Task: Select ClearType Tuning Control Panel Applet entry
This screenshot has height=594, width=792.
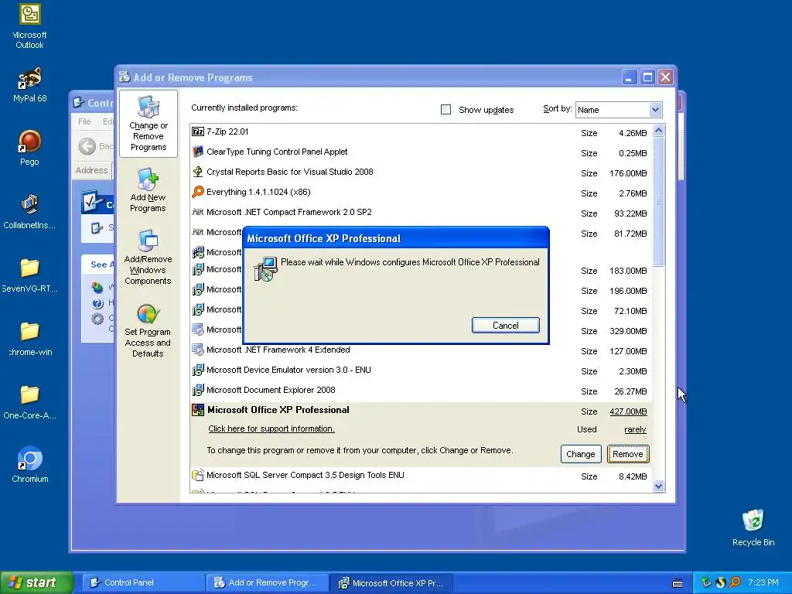Action: [x=421, y=152]
